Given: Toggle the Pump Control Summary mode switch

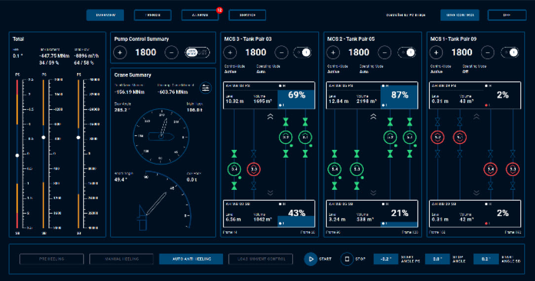Looking at the screenshot, I should (197, 52).
